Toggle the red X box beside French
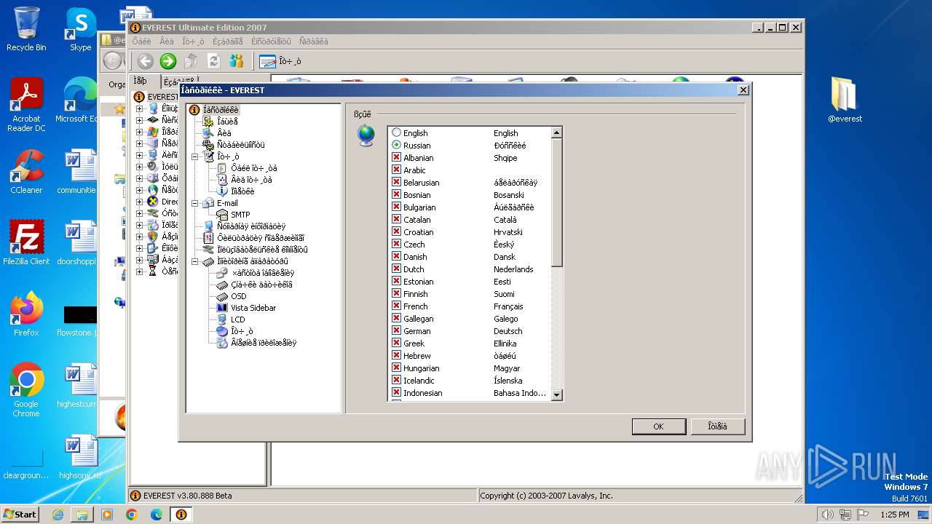932x524 pixels. click(396, 306)
